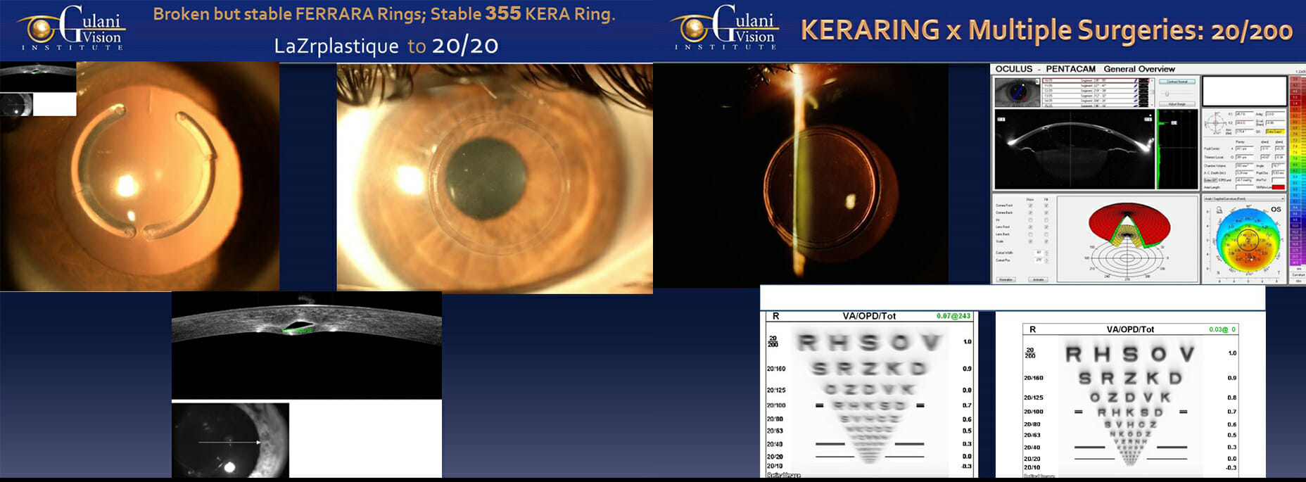Click the button beside Animate under the 3D controls

1006,279
